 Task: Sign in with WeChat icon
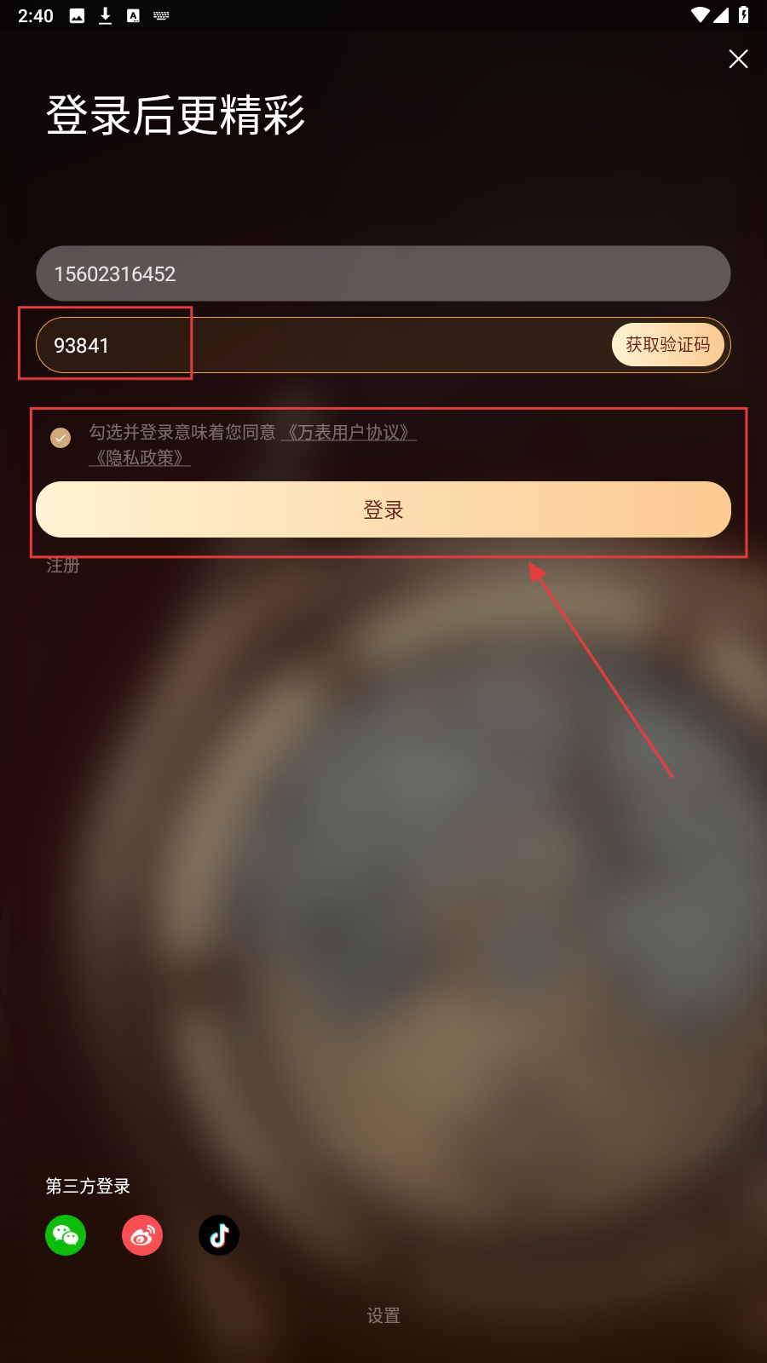pos(66,1235)
